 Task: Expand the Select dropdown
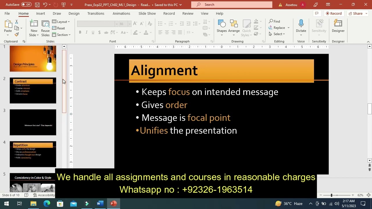(277, 34)
